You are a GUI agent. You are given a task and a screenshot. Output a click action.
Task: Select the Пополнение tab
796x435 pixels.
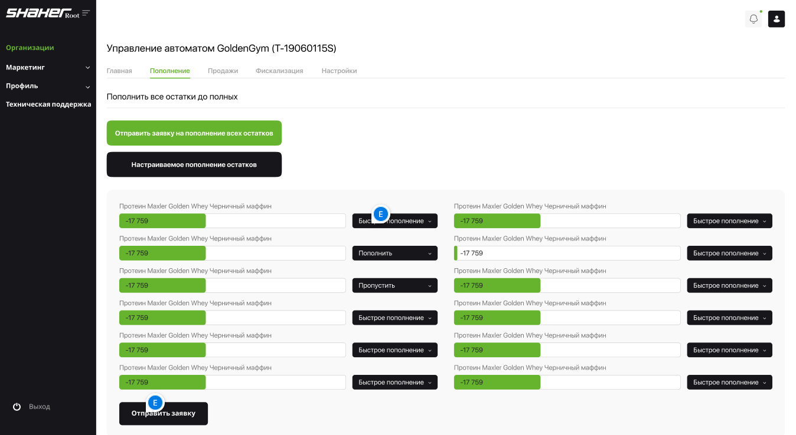point(170,71)
